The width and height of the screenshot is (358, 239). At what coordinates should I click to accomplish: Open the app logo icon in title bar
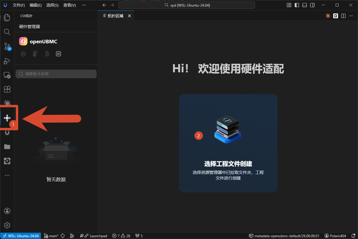[5, 5]
